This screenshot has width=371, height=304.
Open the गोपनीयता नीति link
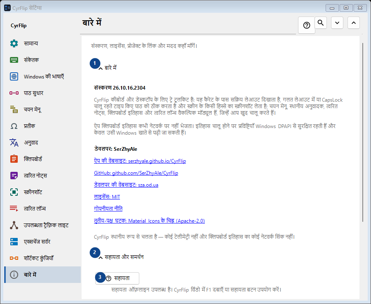point(108,209)
